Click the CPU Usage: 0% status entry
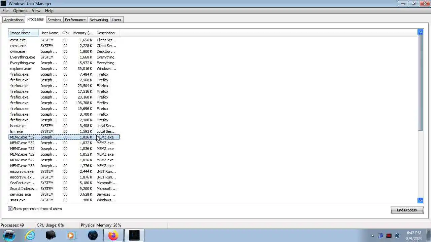The height and width of the screenshot is (242, 431). (x=50, y=225)
